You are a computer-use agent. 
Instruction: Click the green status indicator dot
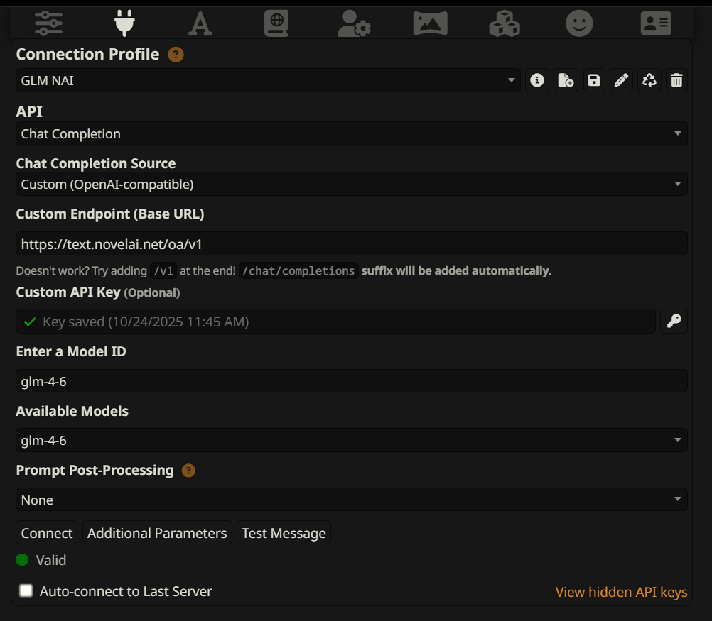[22, 560]
